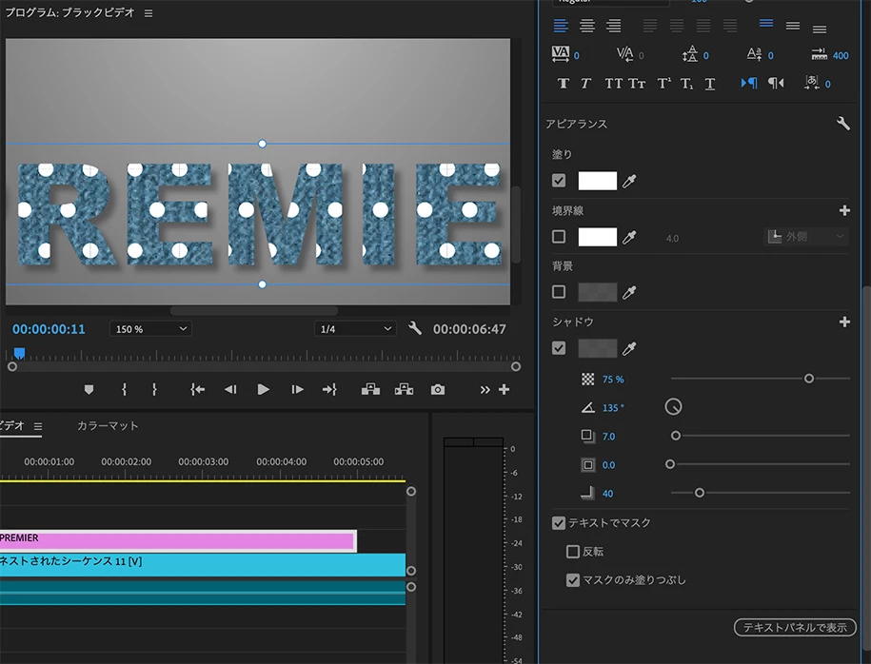871x664 pixels.
Task: Disable the shadow (シャドウ) checkbox
Action: (x=559, y=348)
